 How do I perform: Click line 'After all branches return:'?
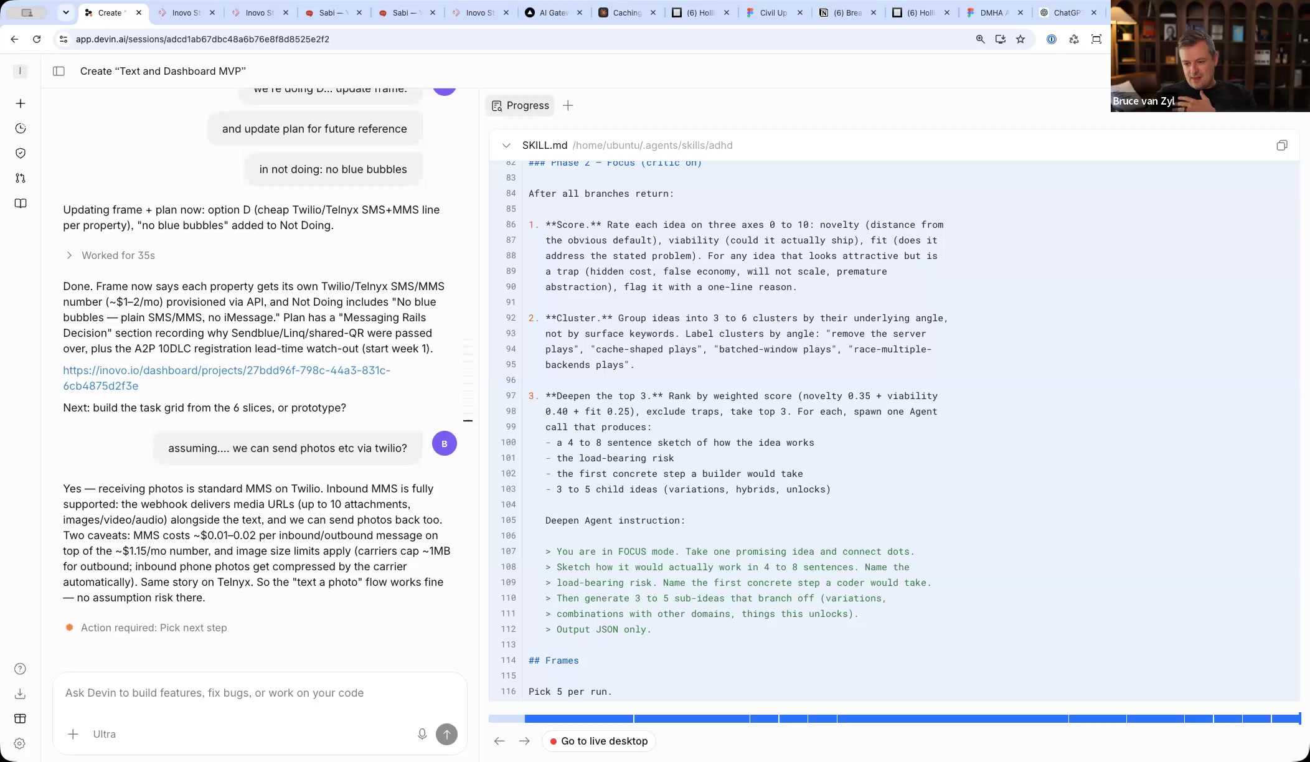pos(601,194)
